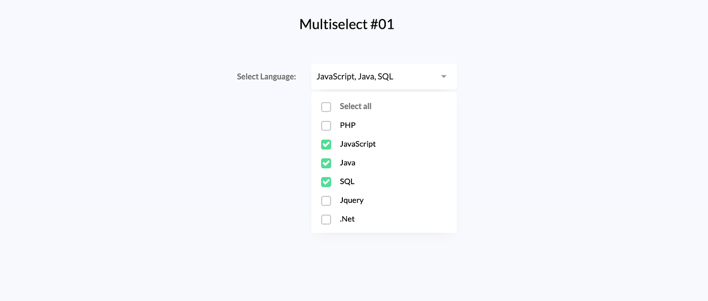Screen dimensions: 708x301
Task: Toggle the green checkmark beside SQL
Action: [x=326, y=182]
